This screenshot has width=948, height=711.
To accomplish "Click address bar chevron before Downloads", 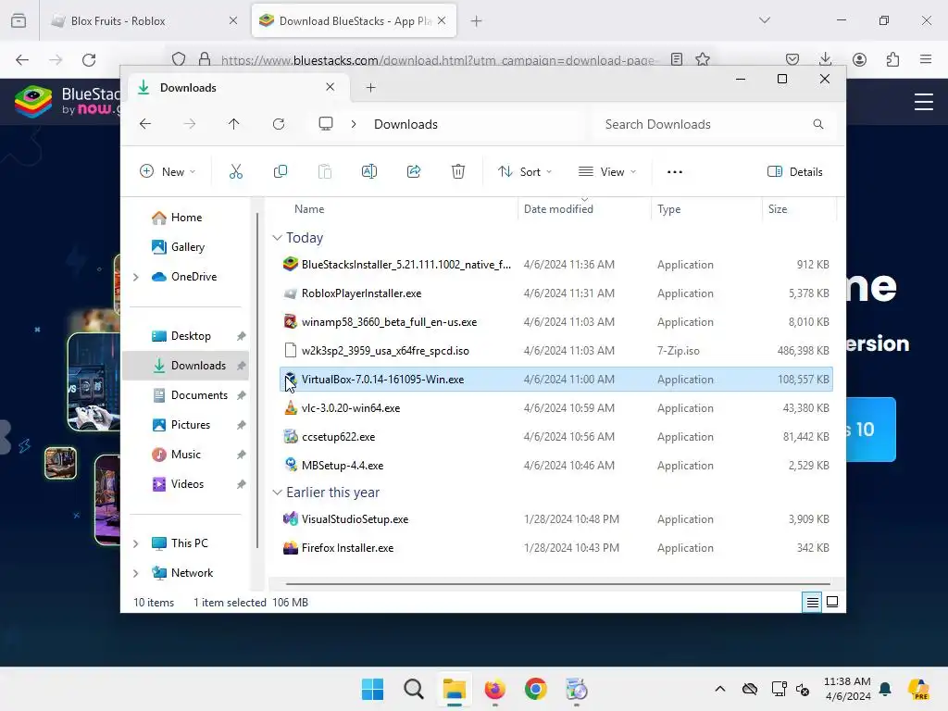I will point(354,124).
